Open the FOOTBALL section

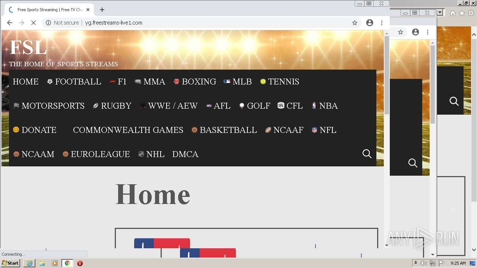[x=74, y=82]
